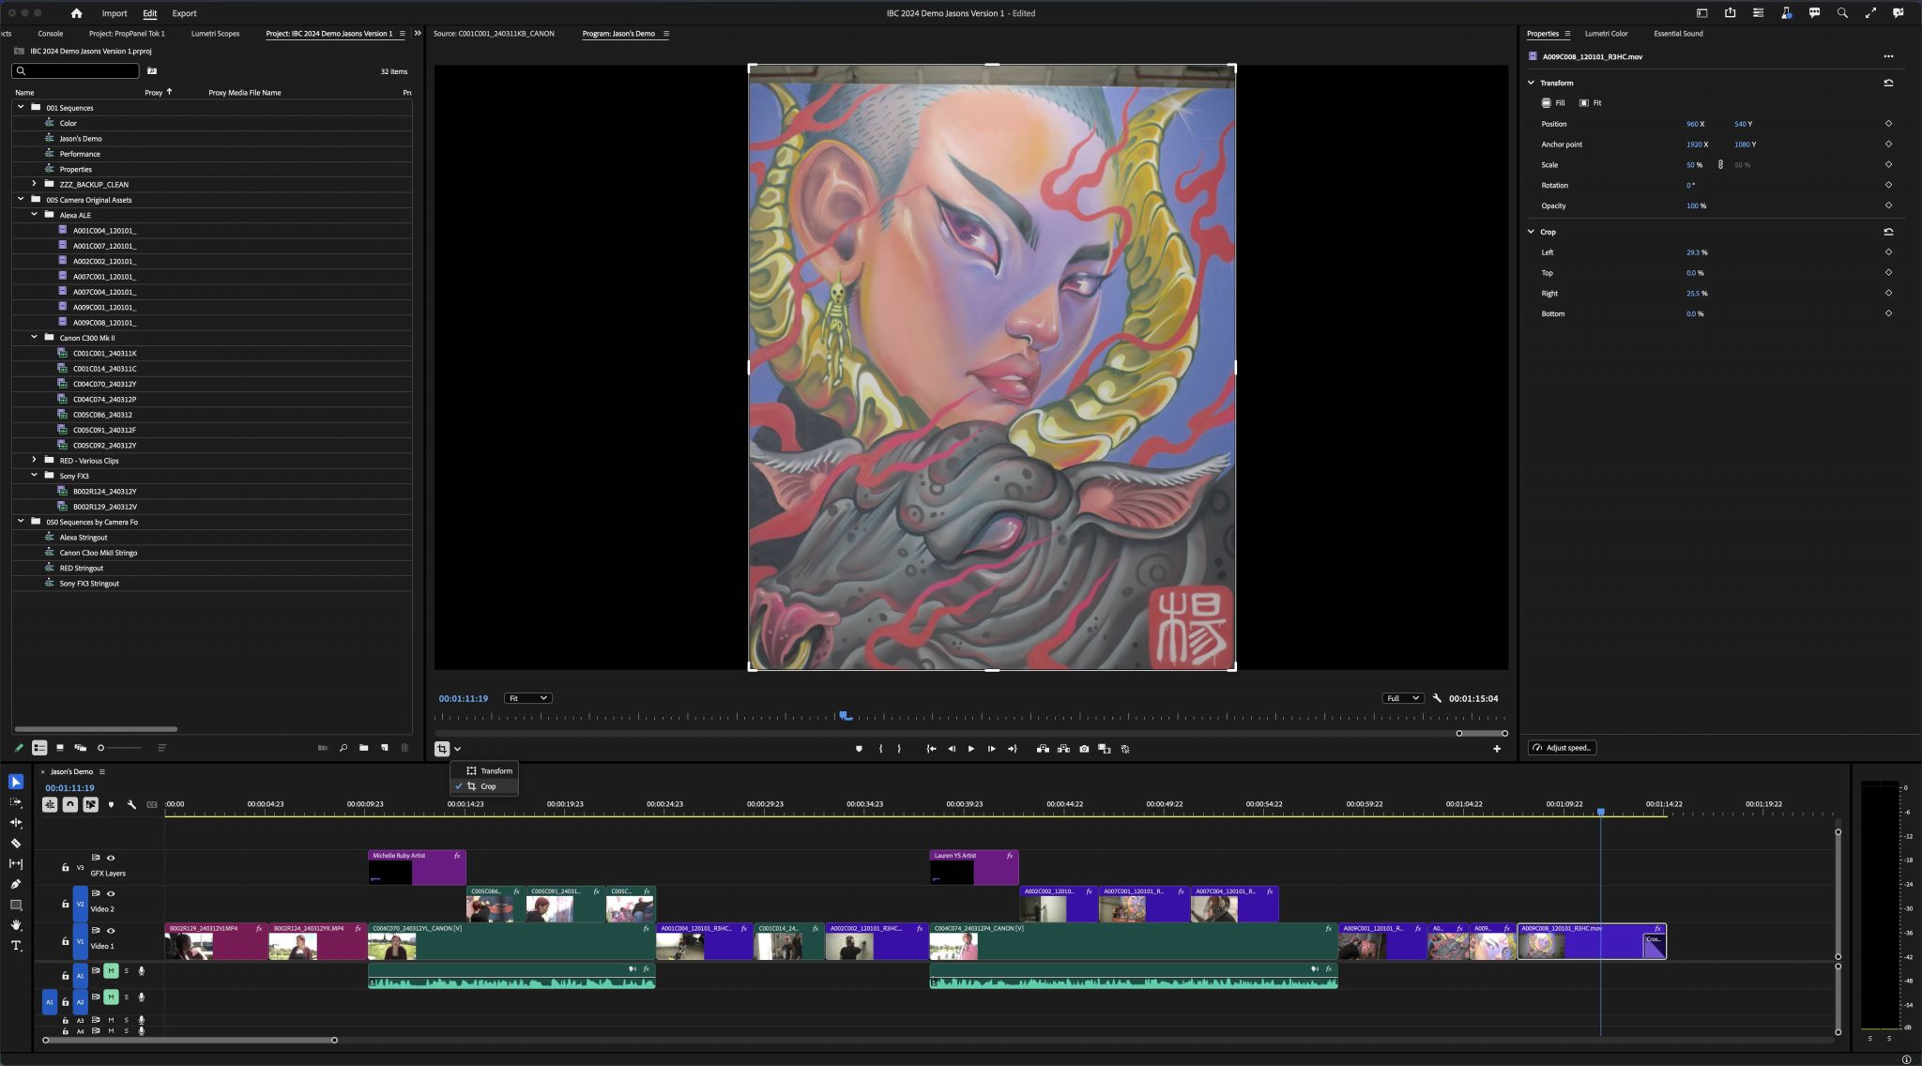Viewport: 1922px width, 1066px height.
Task: Select the Track Select Forward tool
Action: (15, 802)
